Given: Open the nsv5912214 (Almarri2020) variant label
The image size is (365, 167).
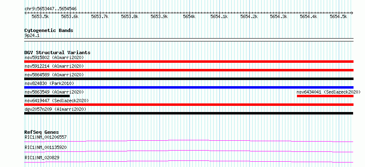Looking at the screenshot, I should click(54, 66).
